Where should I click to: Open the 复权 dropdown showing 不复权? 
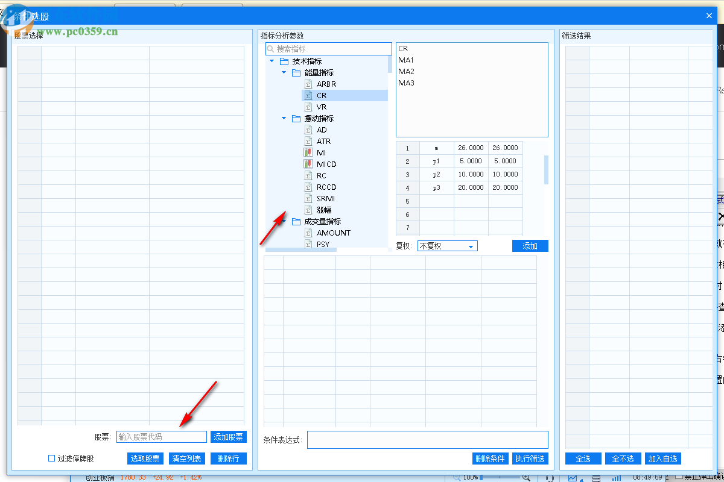448,246
